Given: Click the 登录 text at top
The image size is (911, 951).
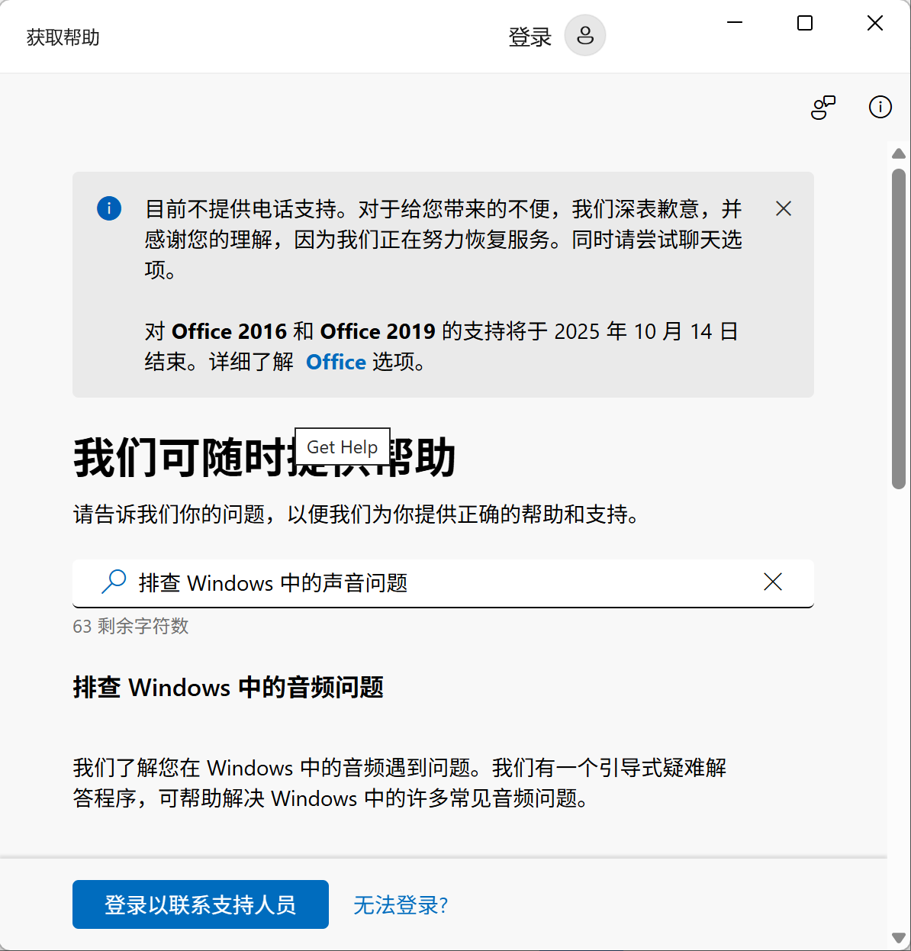Looking at the screenshot, I should (x=530, y=37).
